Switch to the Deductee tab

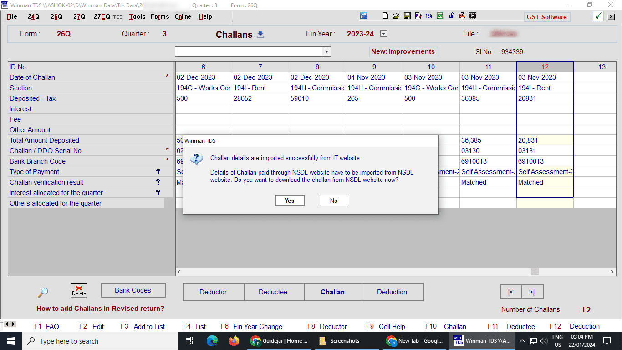pos(273,292)
